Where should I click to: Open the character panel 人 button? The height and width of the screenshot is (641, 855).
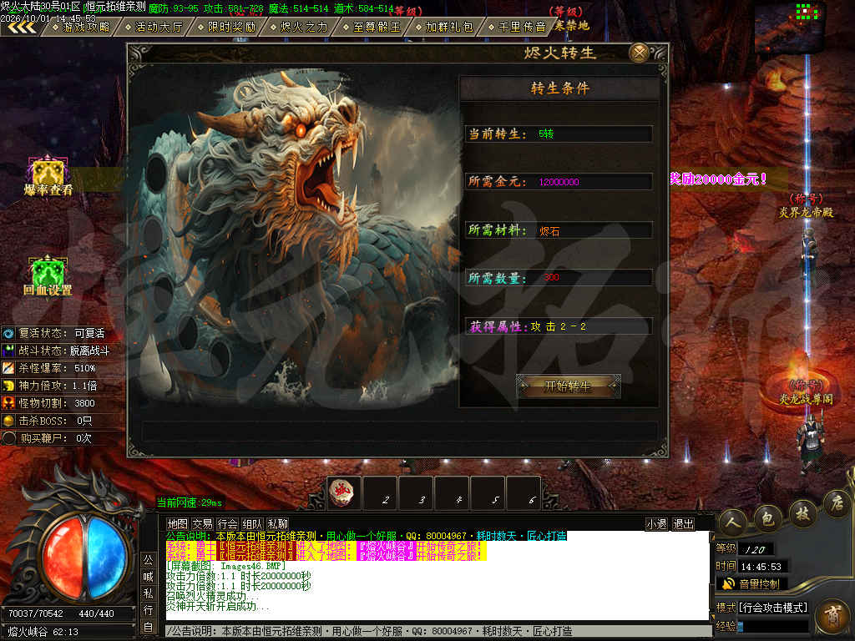tap(733, 522)
